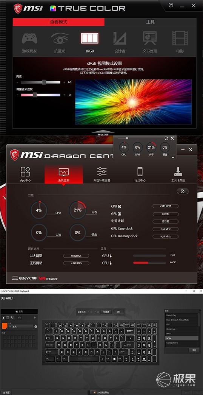Image resolution: width=203 pixels, height=395 pixels.
Task: Click the CPU temperature bar
Action: (149, 263)
